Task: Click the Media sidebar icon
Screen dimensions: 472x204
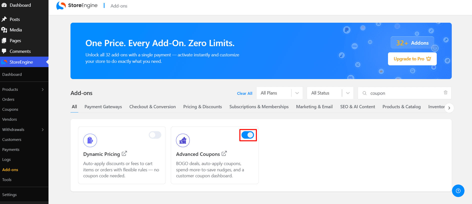Action: pyautogui.click(x=4, y=30)
